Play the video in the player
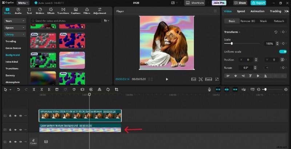Screen dimensions: 291x149 (x=167, y=79)
